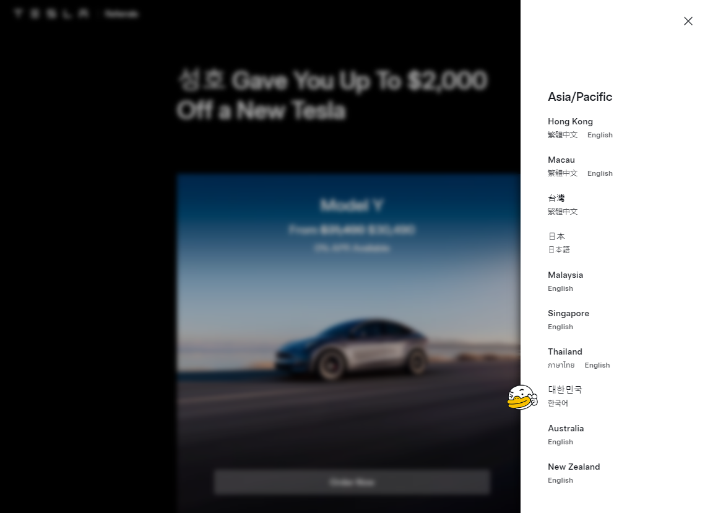Choose Australia English option

click(560, 442)
